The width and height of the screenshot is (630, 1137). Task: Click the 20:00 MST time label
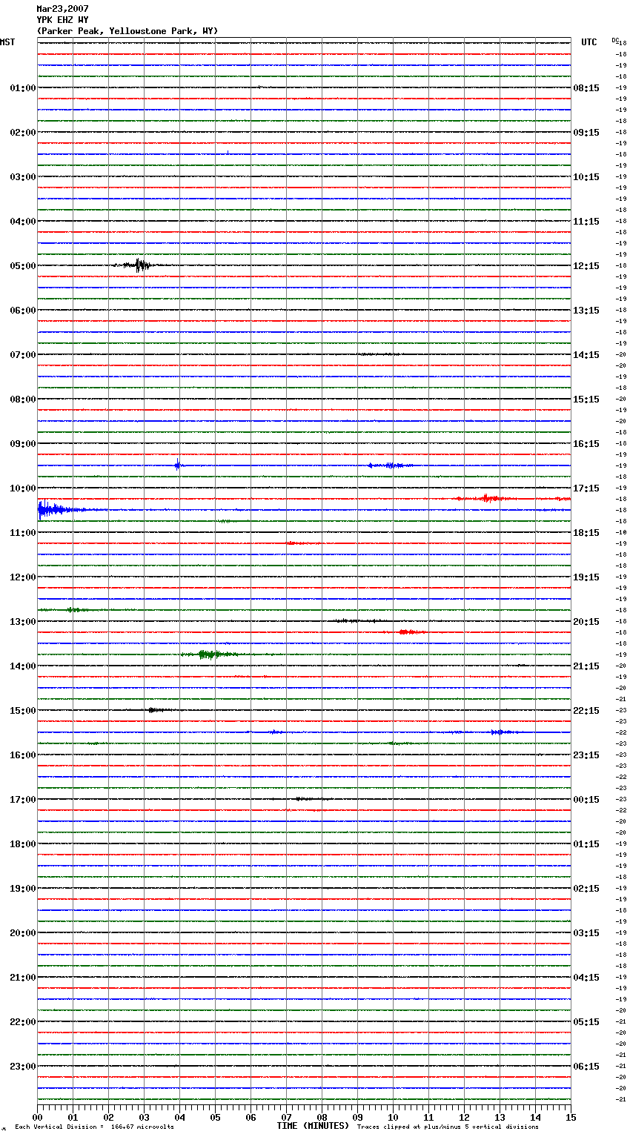(23, 933)
